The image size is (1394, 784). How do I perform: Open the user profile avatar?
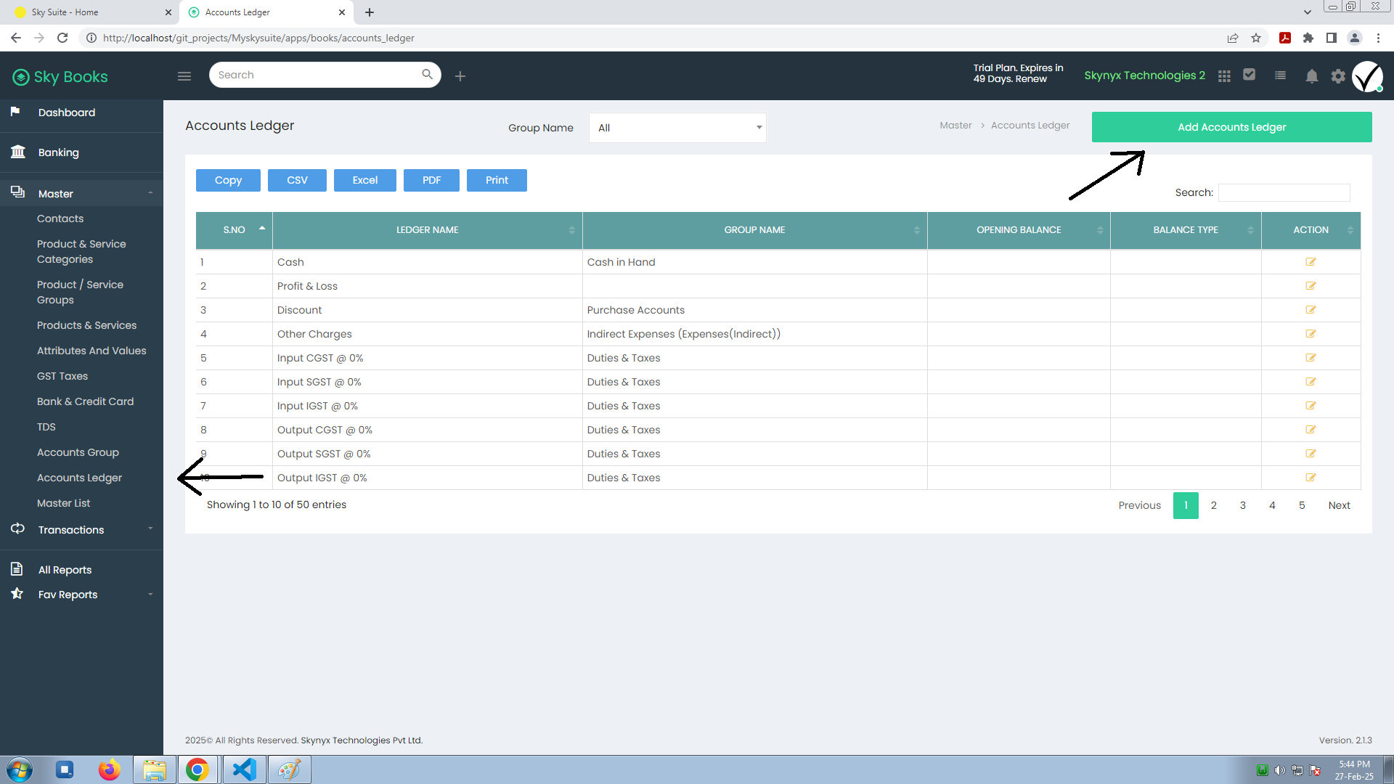(1368, 75)
